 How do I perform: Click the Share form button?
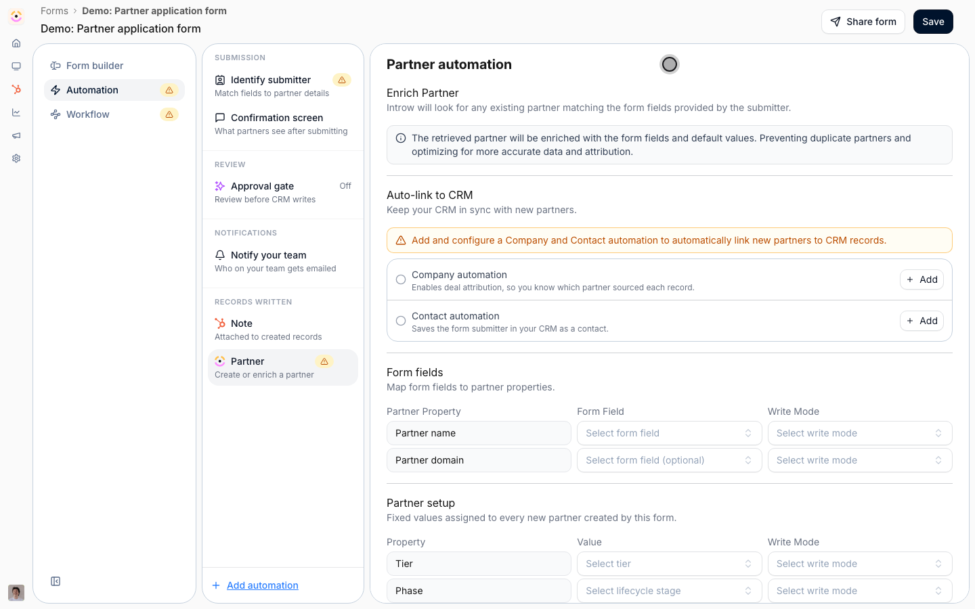pos(863,22)
